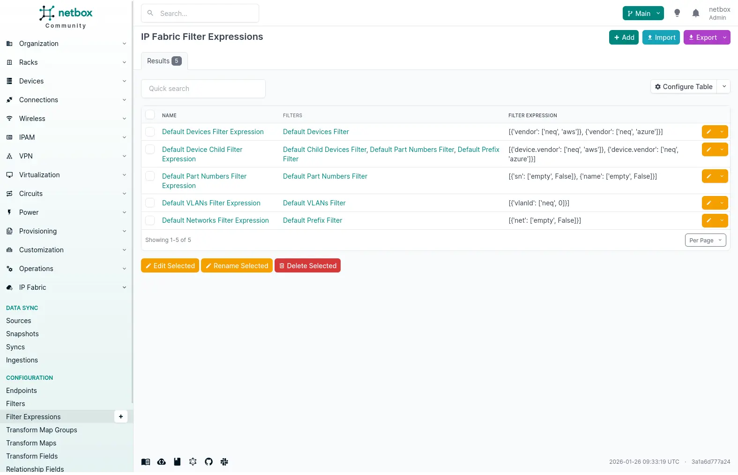This screenshot has width=738, height=475.
Task: Click the NetBox Community logo
Action: coord(66,17)
